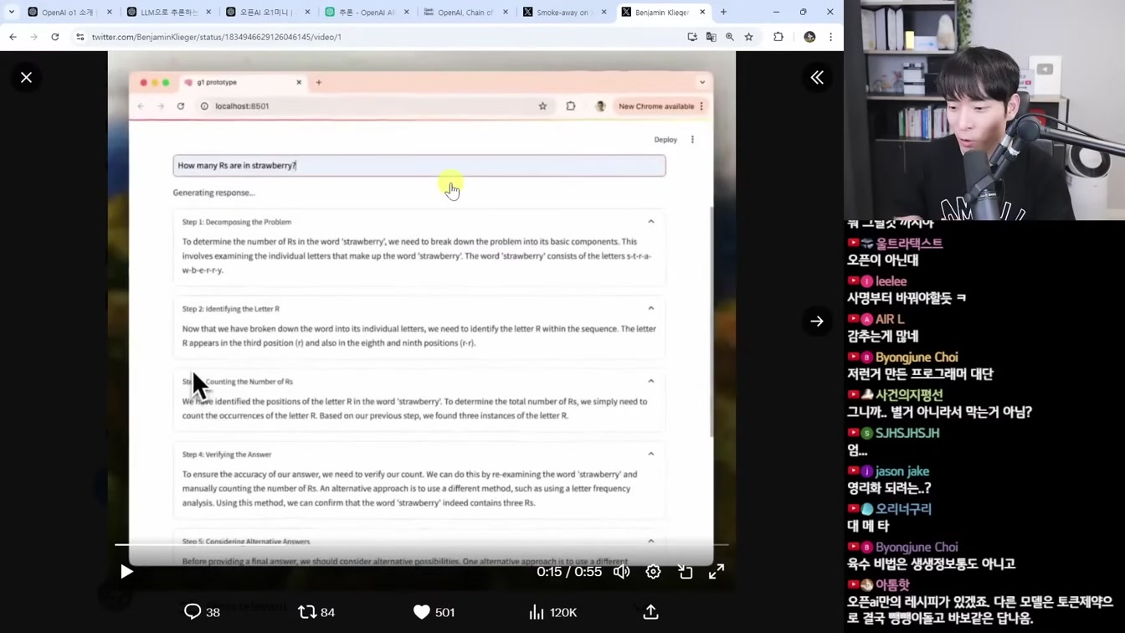Focus the twitter.com address bar
This screenshot has height=633, width=1125.
click(x=377, y=37)
